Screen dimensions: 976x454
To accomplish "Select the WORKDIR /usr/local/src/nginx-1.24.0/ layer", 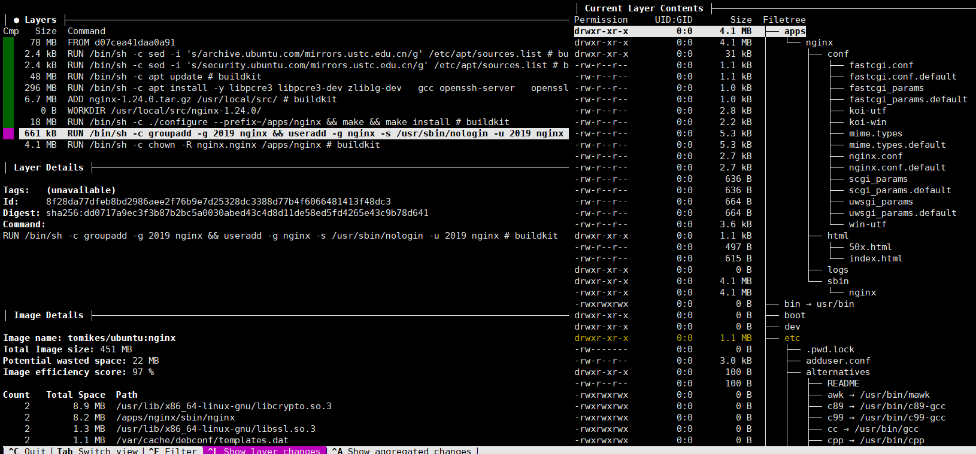I will coord(293,111).
